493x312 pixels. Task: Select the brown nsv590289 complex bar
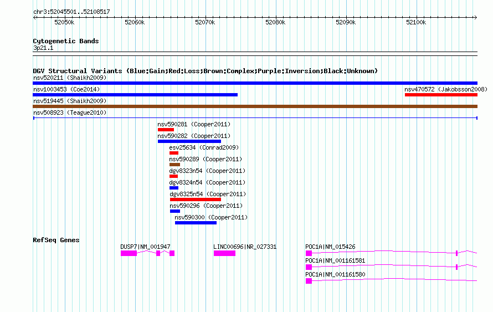[174, 165]
